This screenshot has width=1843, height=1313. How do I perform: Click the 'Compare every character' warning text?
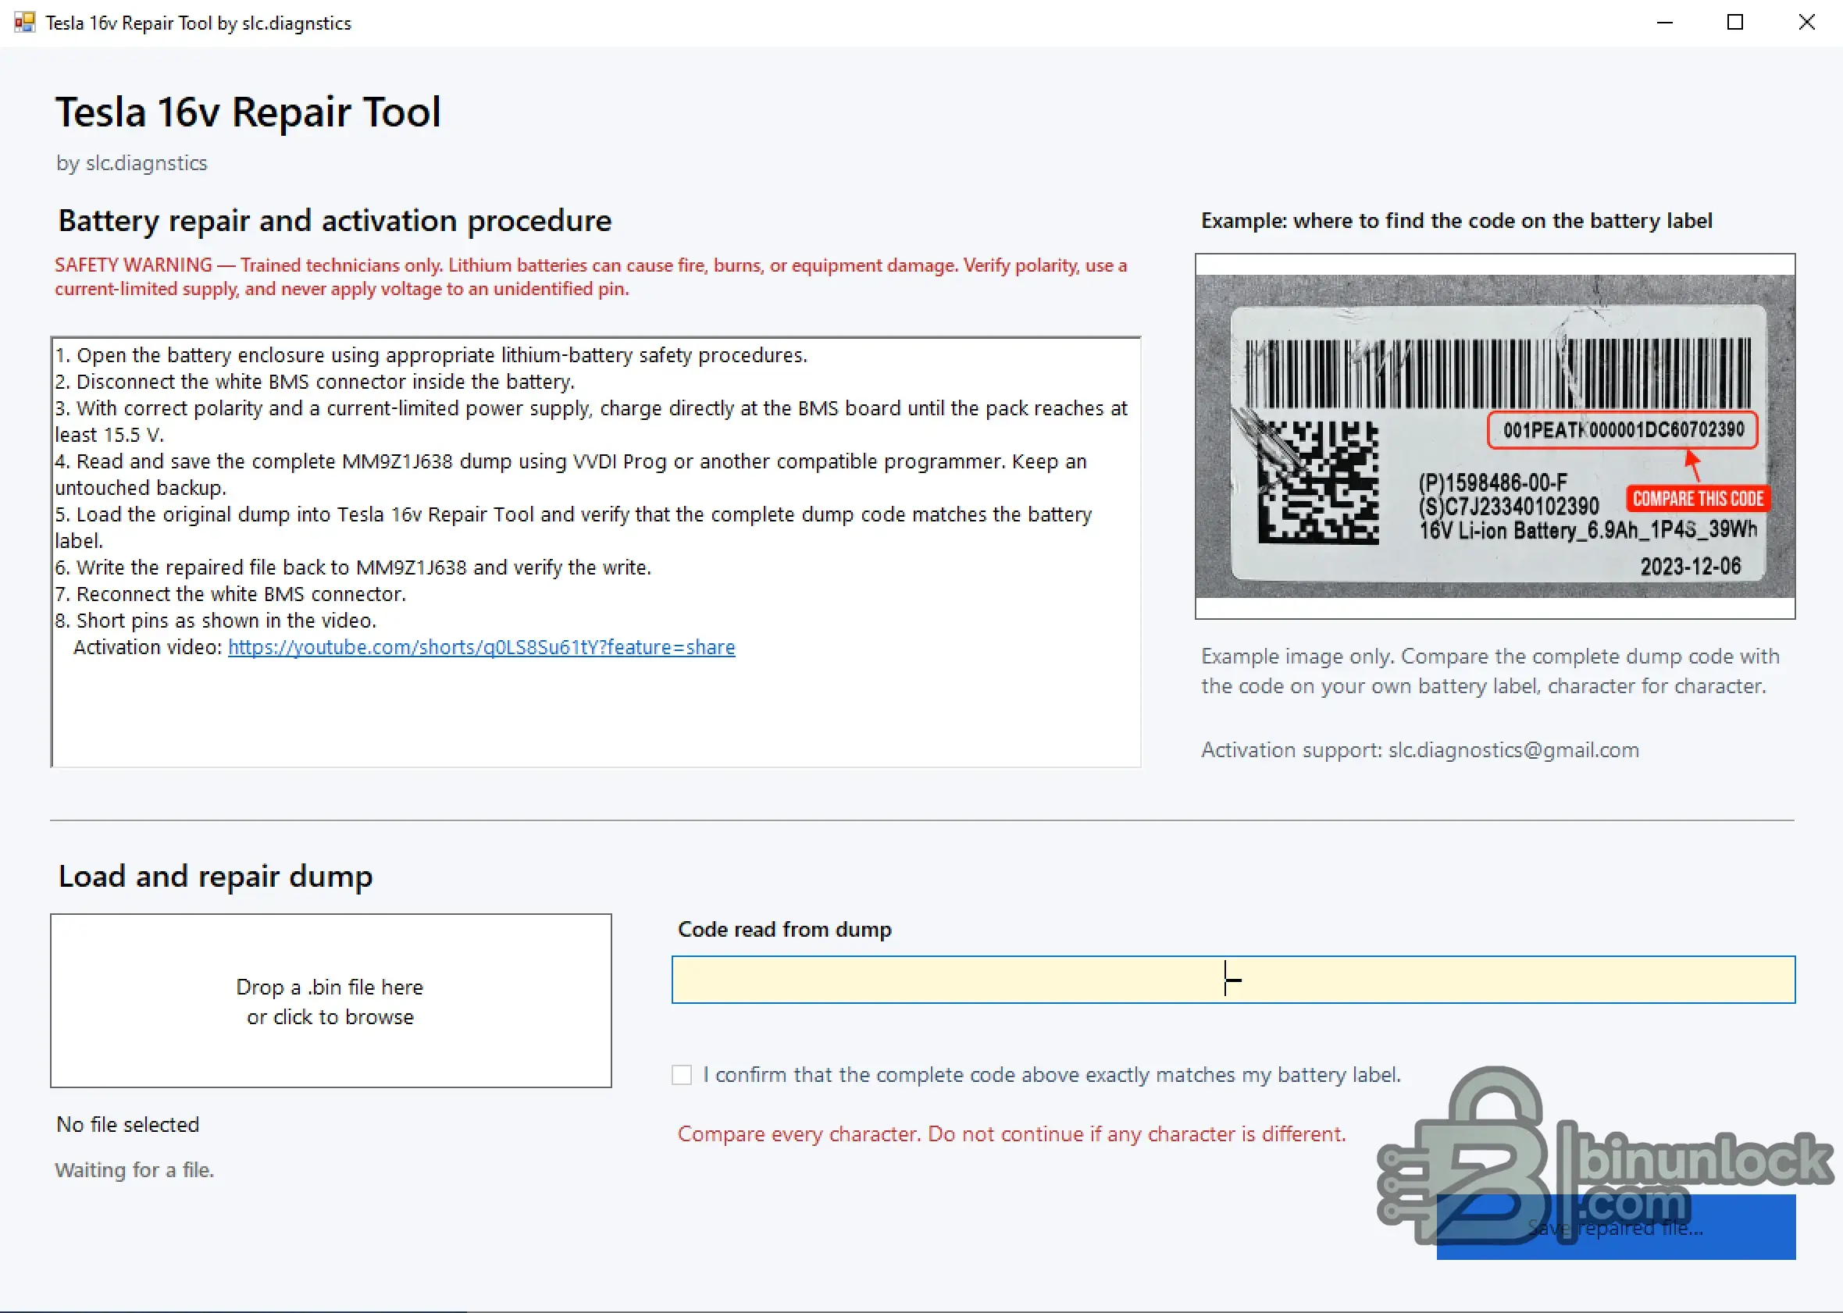1011,1134
